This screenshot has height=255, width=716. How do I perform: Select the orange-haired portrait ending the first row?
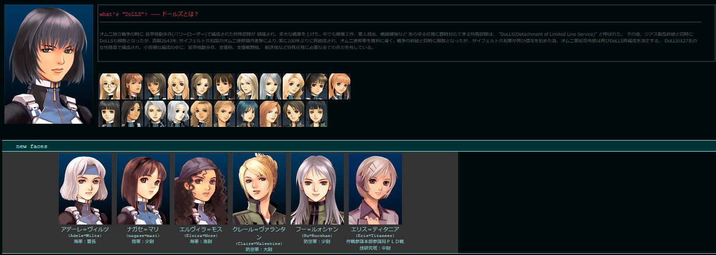click(x=340, y=86)
